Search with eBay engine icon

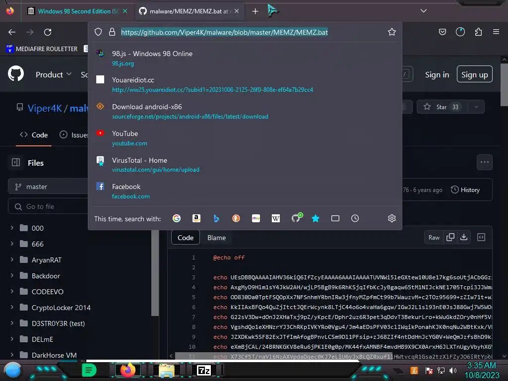coord(256,218)
